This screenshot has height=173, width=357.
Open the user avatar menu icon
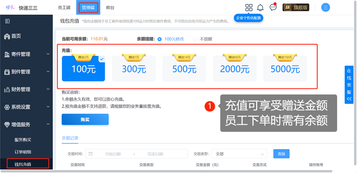(326, 7)
